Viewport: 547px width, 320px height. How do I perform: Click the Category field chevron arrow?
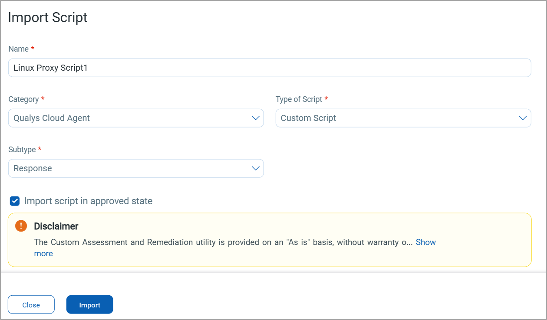click(x=256, y=118)
